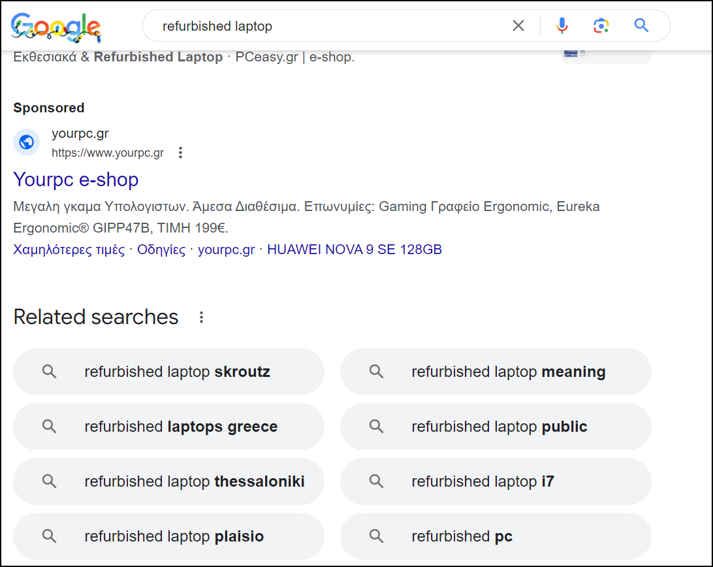Search refurbished laptop meaning
Image resolution: width=713 pixels, height=567 pixels.
pyautogui.click(x=496, y=372)
